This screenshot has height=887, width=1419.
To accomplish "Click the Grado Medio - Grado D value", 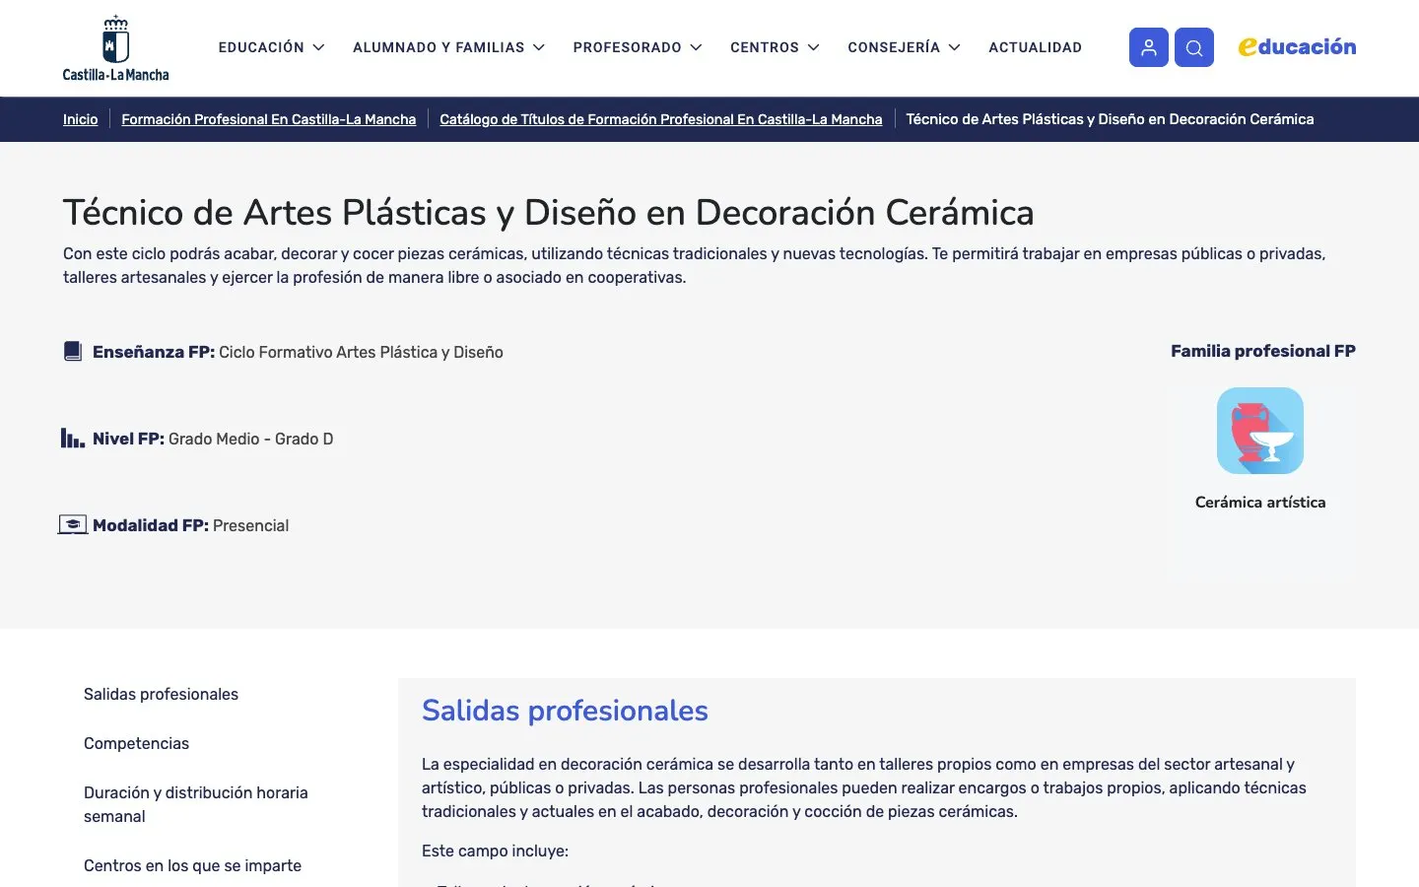I will [251, 439].
